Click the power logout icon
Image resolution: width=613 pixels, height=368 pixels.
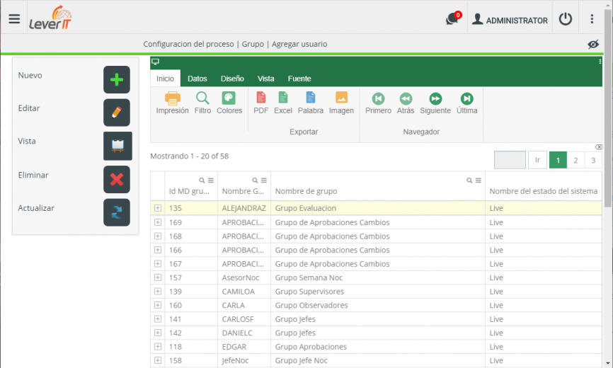click(566, 18)
